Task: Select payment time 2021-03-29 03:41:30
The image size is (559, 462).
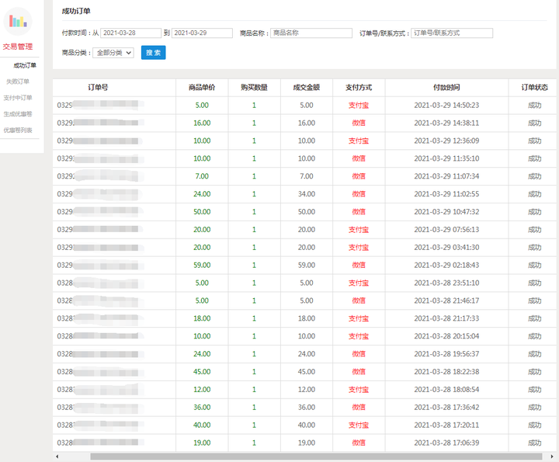Action: coord(446,248)
